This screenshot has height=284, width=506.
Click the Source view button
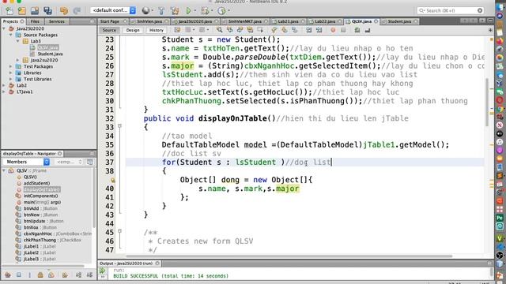click(x=109, y=30)
